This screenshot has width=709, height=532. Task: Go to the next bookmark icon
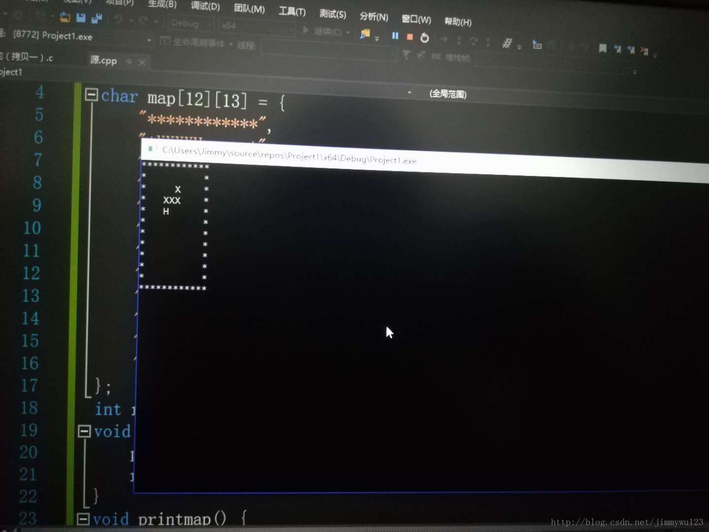pos(631,50)
